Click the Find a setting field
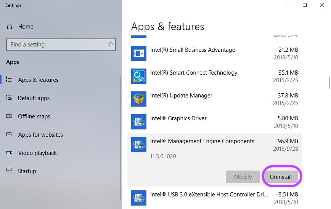The image size is (331, 209). pos(61,45)
